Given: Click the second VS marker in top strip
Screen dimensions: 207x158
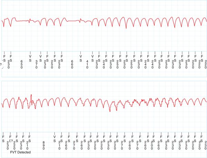Looking at the screenshot, I should tap(41, 58).
